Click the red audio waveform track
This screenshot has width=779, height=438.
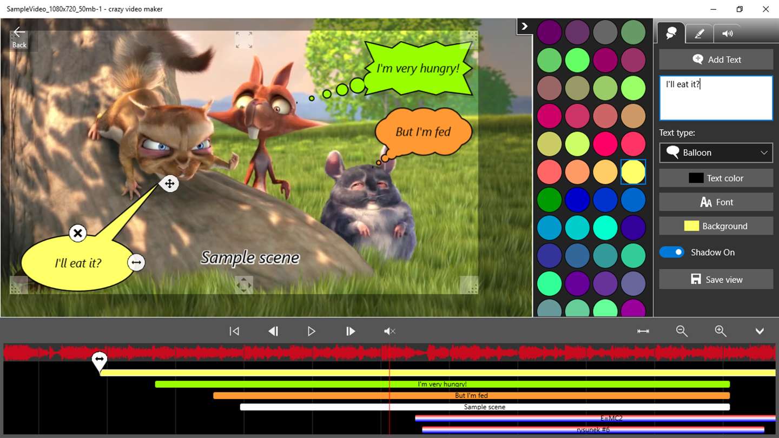click(389, 353)
